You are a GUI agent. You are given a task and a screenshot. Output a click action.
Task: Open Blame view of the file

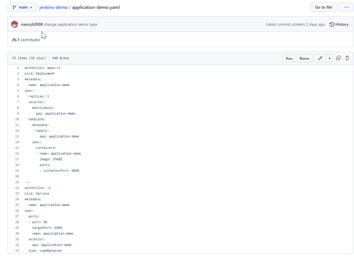[x=304, y=58]
